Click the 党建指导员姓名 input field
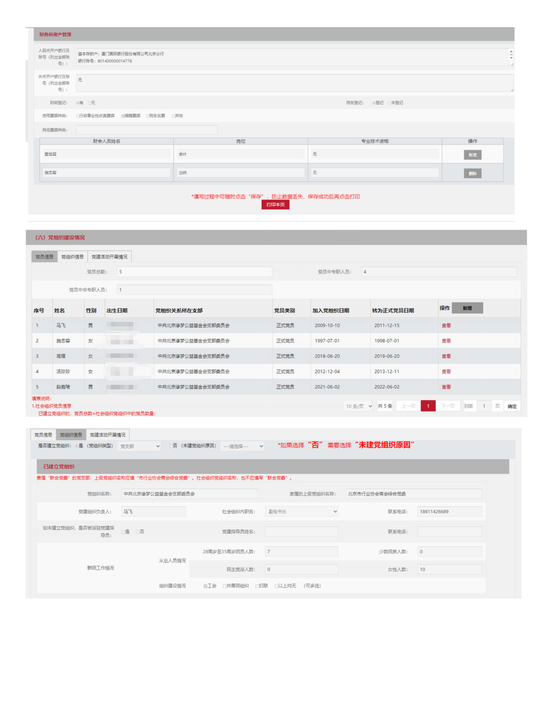 [x=301, y=532]
